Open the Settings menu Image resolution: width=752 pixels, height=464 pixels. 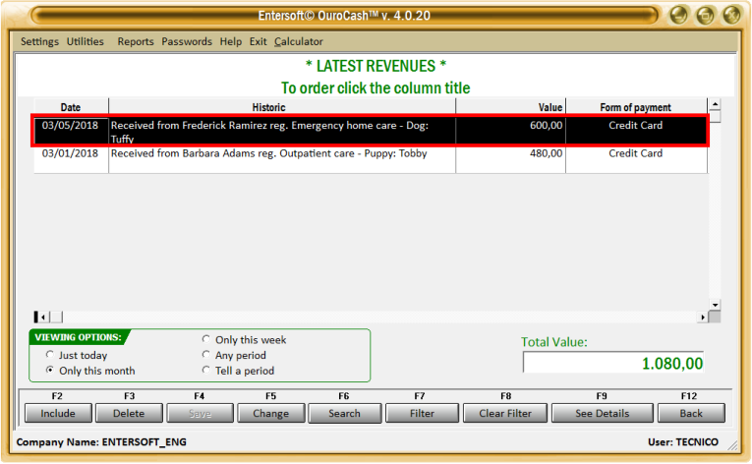coord(39,41)
